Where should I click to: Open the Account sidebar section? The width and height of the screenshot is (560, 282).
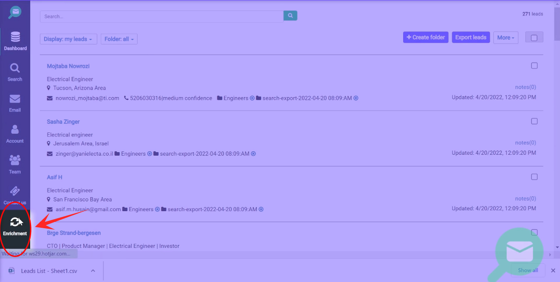15,134
